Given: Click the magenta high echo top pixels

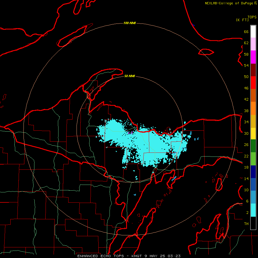Looking at the screenshot, I should tap(130, 132).
